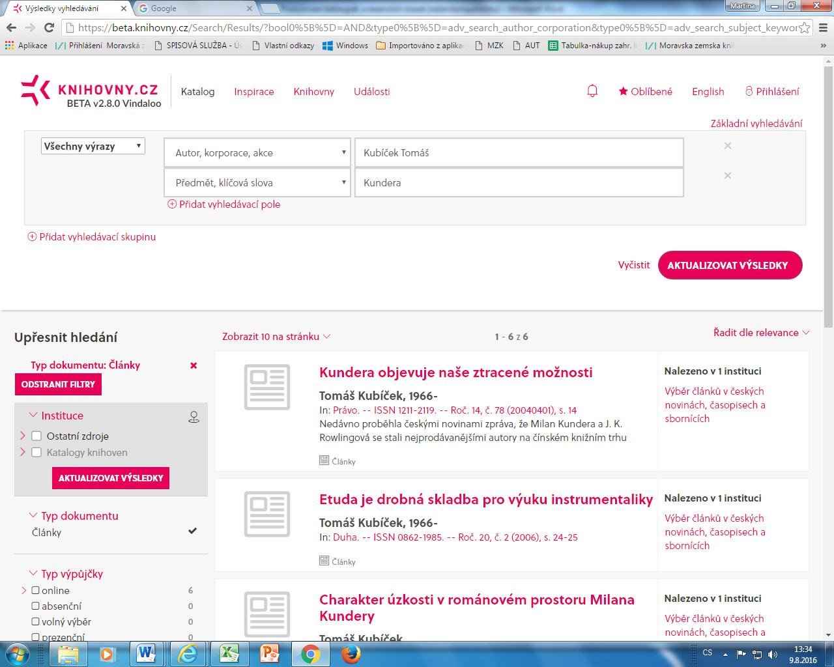Open article Etuda je drobná skladba

[486, 500]
